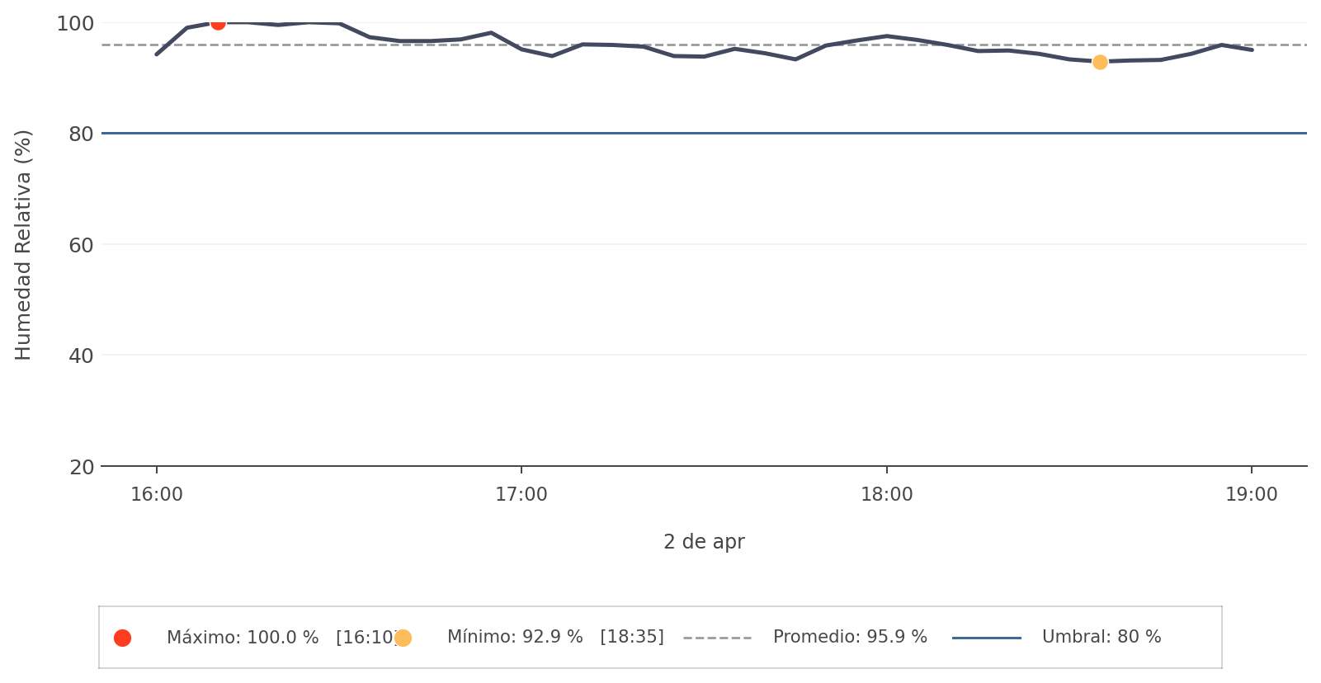Click the dashed Promedio line sample in the legend

pyautogui.click(x=717, y=638)
